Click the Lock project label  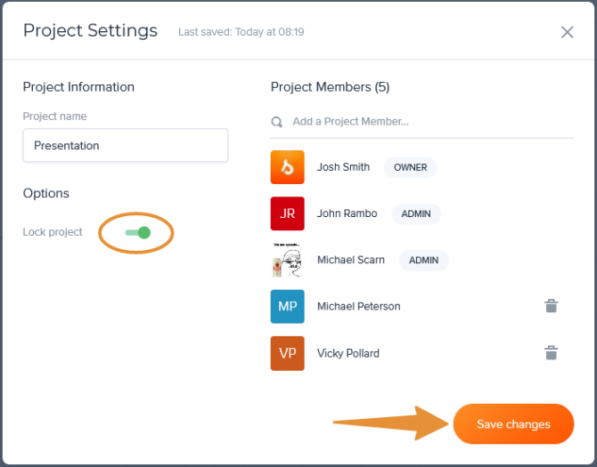53,232
